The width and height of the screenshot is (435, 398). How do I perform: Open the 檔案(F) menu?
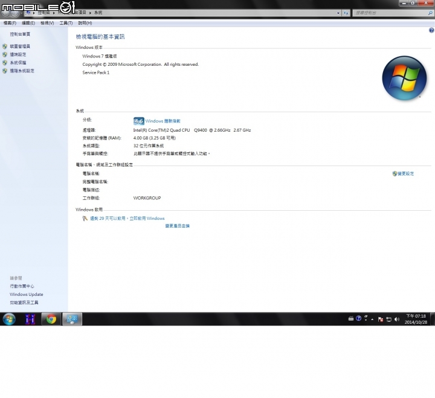pyautogui.click(x=10, y=23)
